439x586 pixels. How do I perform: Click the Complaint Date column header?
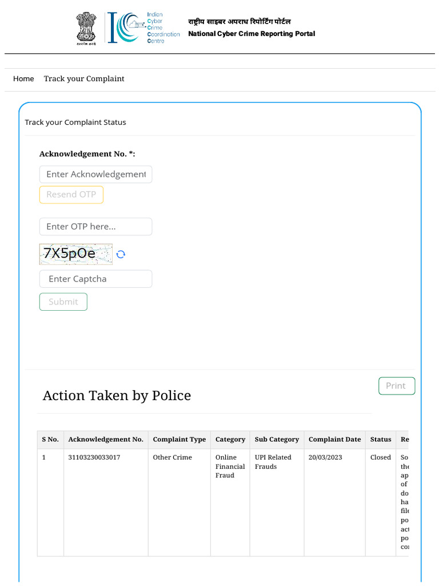[x=334, y=439]
